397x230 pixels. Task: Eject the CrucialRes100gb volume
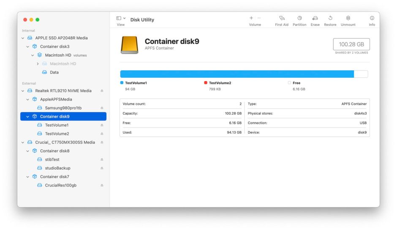pyautogui.click(x=102, y=186)
